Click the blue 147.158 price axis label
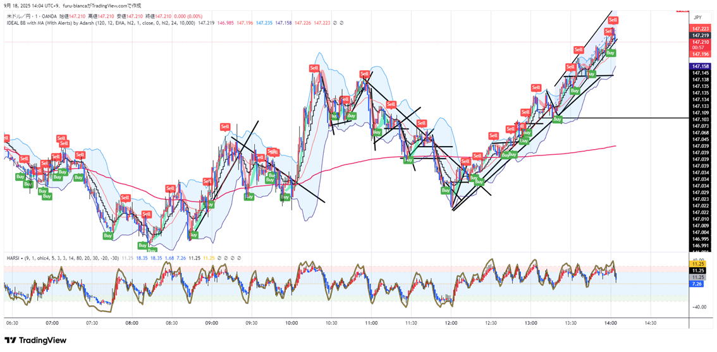 [x=699, y=66]
